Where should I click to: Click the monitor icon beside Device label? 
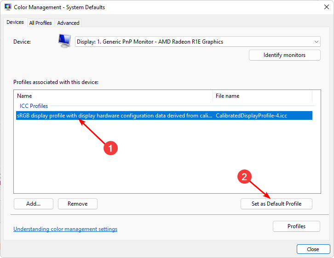click(x=64, y=41)
